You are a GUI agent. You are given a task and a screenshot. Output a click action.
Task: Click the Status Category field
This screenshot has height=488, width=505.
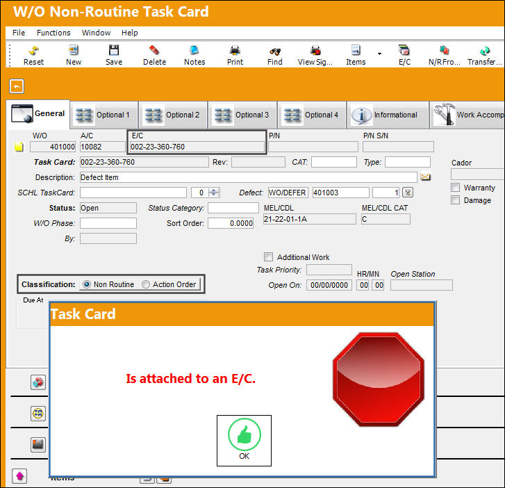(x=233, y=208)
